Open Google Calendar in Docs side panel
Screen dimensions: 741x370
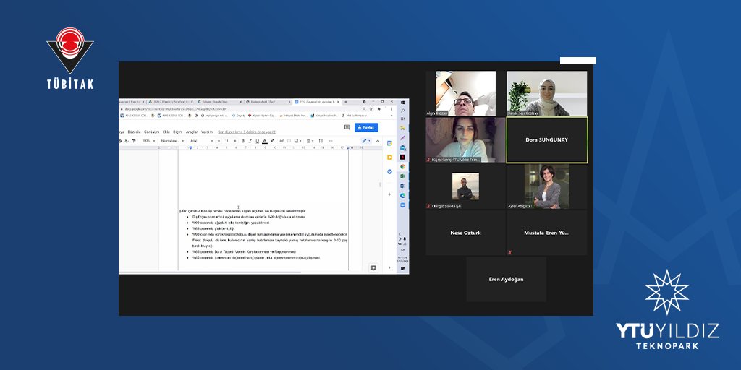[x=389, y=143]
